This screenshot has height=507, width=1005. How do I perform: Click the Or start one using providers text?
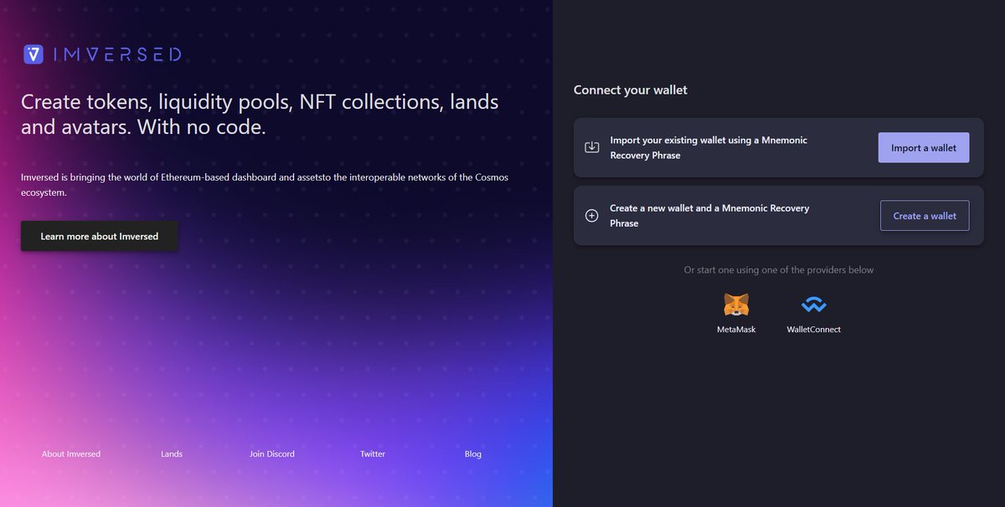(779, 269)
